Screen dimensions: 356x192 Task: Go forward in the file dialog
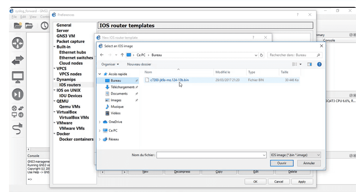(110, 55)
